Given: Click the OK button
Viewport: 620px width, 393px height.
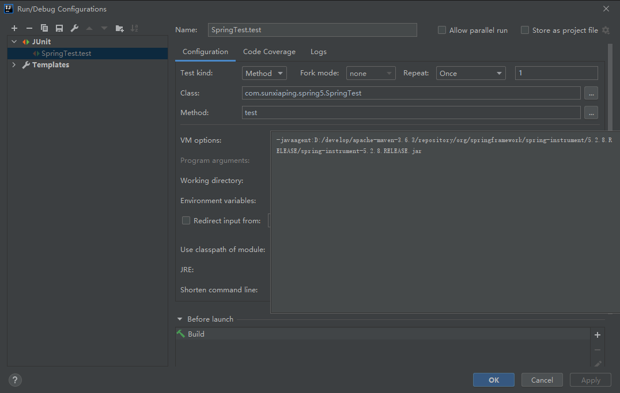Looking at the screenshot, I should (493, 380).
